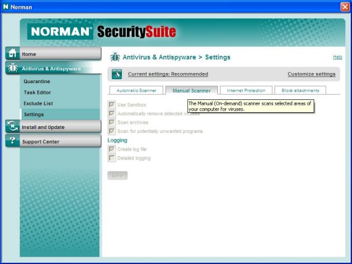
Task: Click the Manual scanner tooltip text
Action: pos(250,106)
